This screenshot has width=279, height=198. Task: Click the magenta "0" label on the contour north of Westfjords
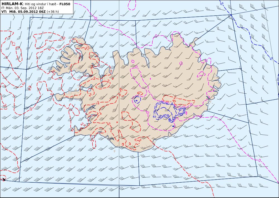[x=96, y=18]
